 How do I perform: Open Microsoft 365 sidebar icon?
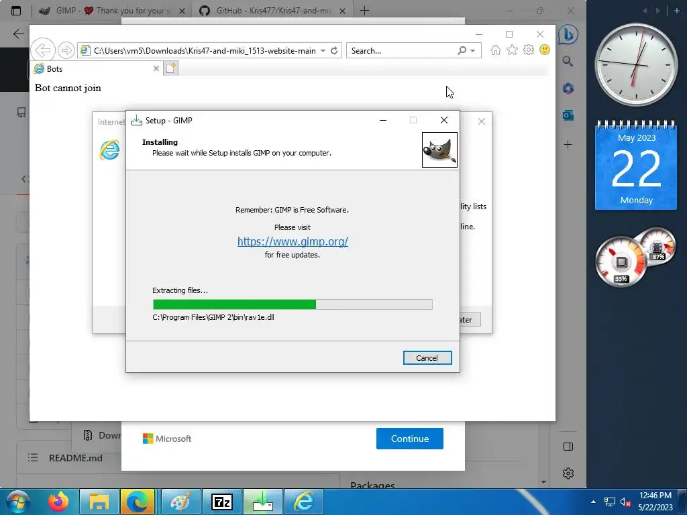[x=568, y=89]
